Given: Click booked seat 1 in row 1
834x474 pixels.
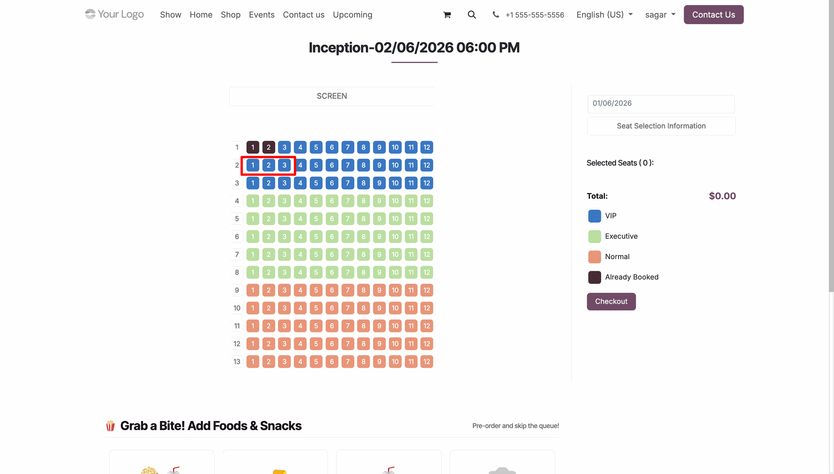Looking at the screenshot, I should coord(253,148).
